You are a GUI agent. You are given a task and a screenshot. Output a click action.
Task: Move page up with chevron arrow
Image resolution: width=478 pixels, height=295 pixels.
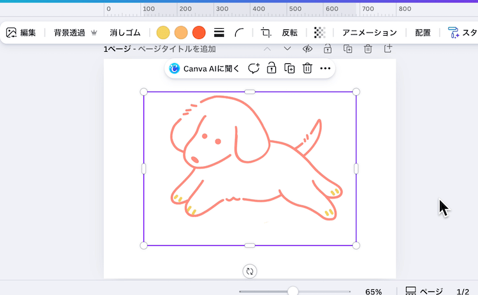click(x=267, y=49)
